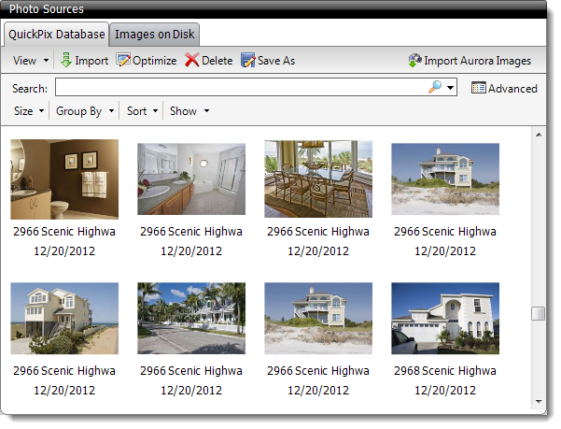Select the brown bathroom photo thumbnail

pos(64,179)
